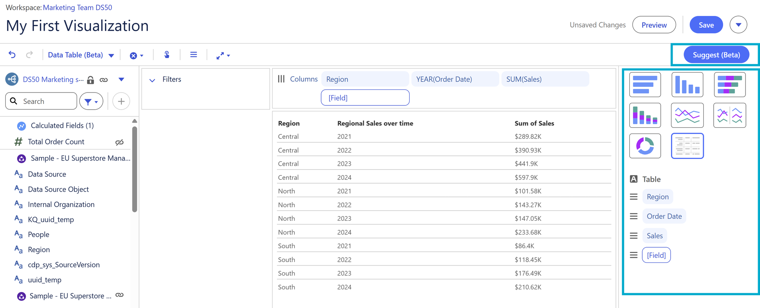760x308 pixels.
Task: Toggle hidden eye icon on Total Order Count
Action: coord(119,142)
